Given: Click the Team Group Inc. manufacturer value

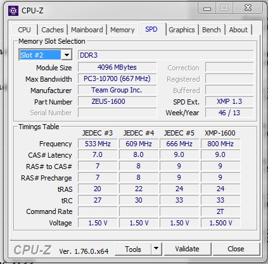Looking at the screenshot, I should (x=117, y=90).
